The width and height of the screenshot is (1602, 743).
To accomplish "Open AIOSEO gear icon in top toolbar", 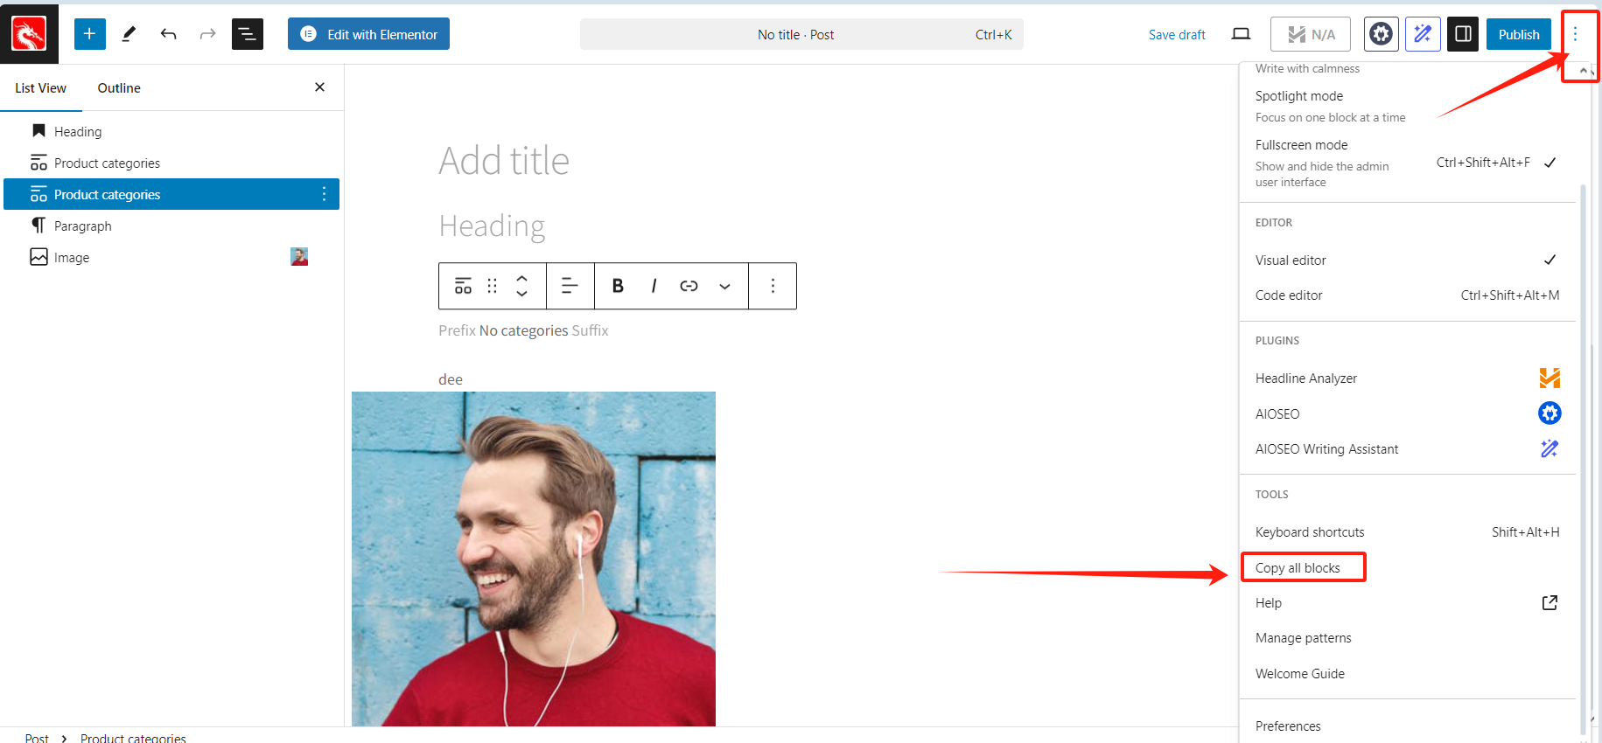I will [1381, 34].
